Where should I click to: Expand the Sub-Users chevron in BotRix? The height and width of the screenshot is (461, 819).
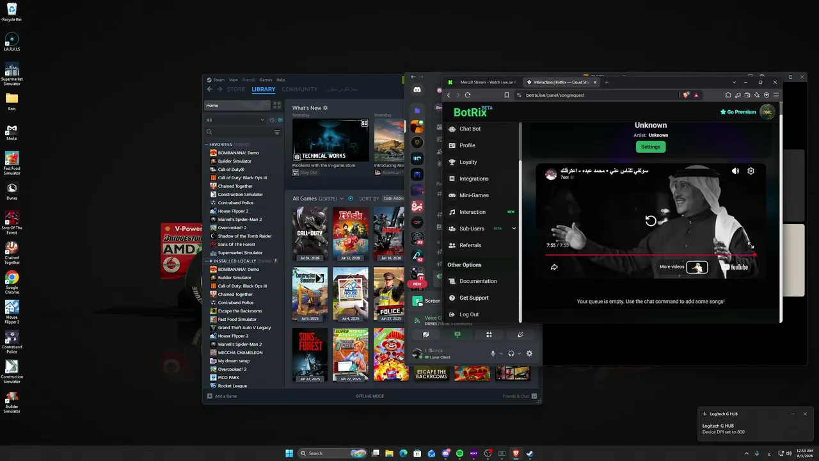click(x=514, y=229)
